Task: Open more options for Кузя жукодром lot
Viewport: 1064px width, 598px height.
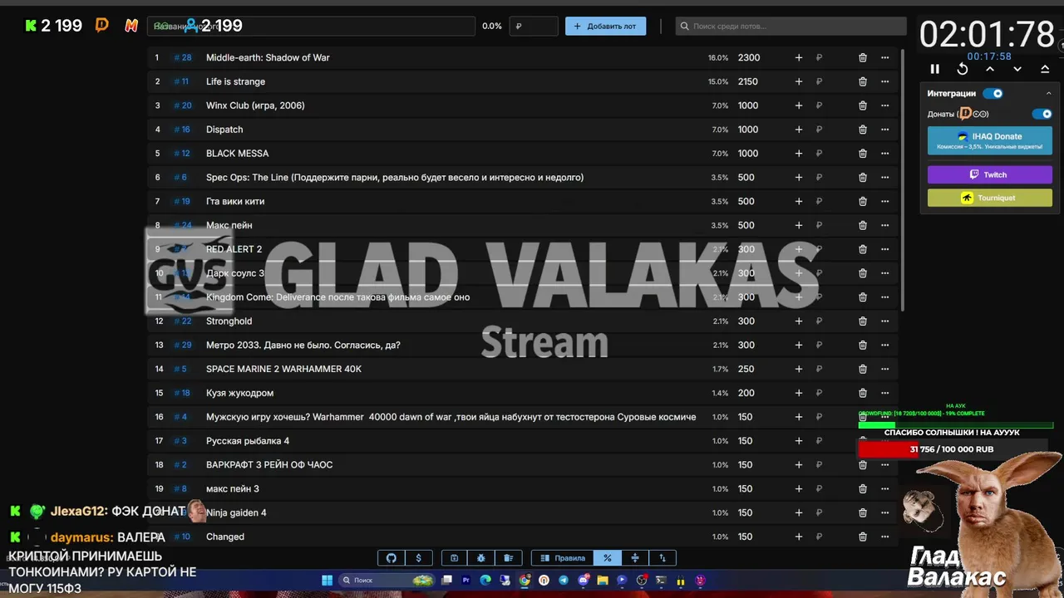Action: point(884,393)
